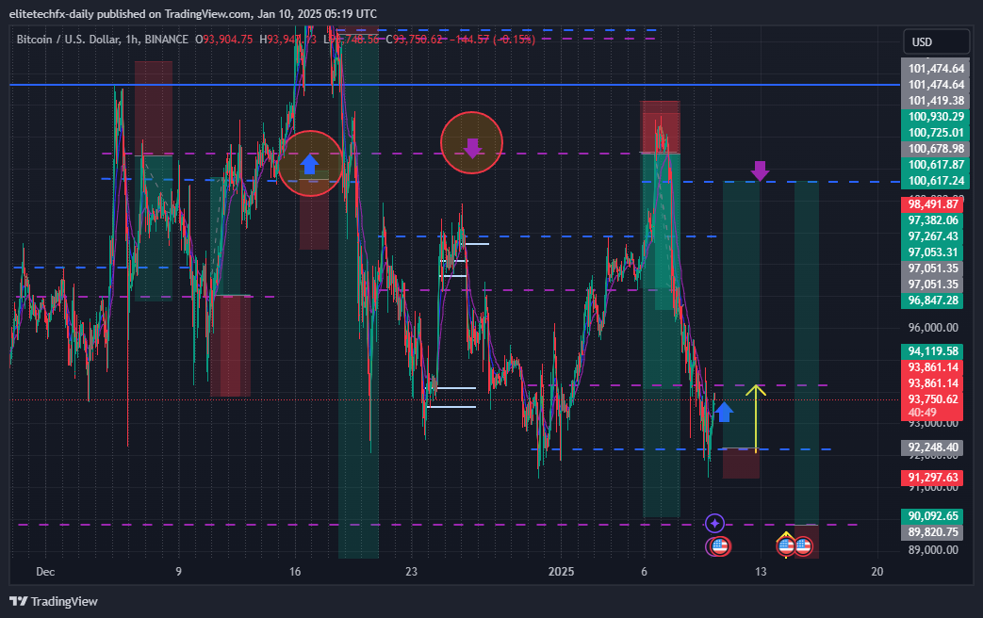Click green price label 100,930.29
This screenshot has width=983, height=618.
point(935,117)
